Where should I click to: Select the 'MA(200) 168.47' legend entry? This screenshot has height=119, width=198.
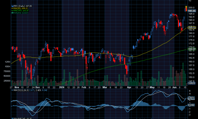[20, 10]
